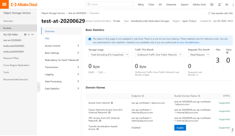Open Alibaba Cloud account menu
Image resolution: width=235 pixels, height=136 pixels.
click(199, 5)
